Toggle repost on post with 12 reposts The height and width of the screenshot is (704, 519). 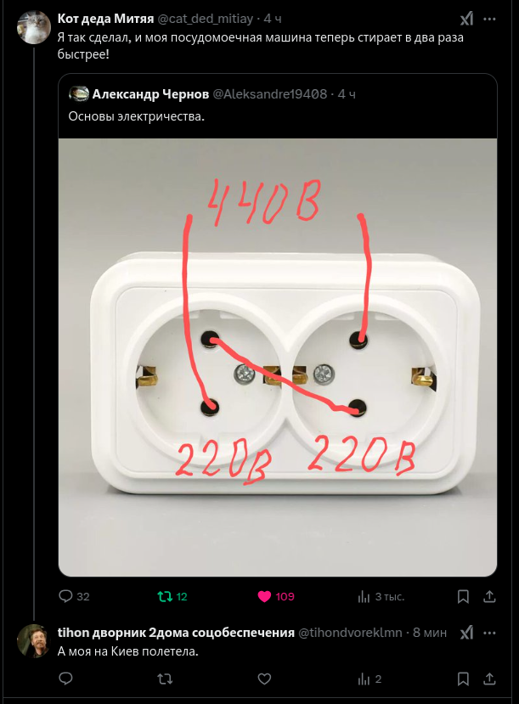(x=165, y=596)
